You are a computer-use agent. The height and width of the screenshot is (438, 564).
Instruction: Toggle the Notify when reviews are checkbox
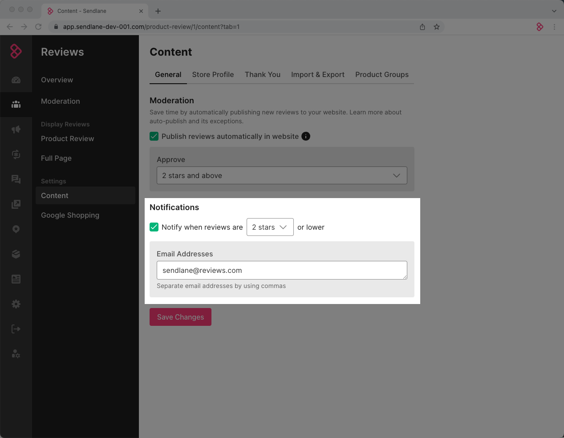154,227
